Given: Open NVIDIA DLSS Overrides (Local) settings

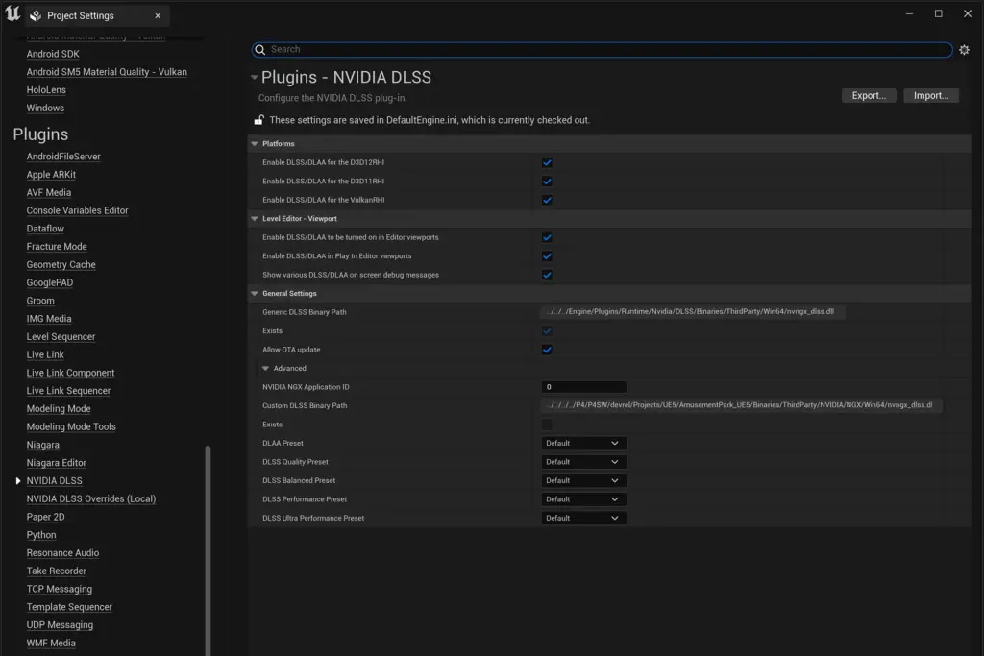Looking at the screenshot, I should pos(91,499).
